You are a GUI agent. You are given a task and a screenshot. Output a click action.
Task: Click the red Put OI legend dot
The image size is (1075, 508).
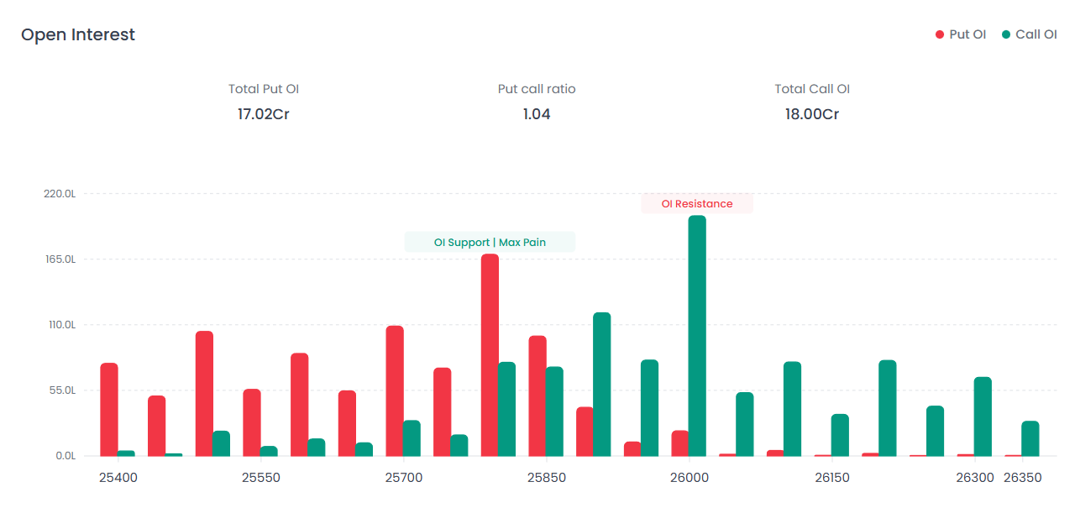tap(940, 34)
